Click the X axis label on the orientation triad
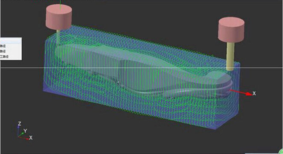Image resolution: width=283 pixels, height=154 pixels. tap(31, 138)
